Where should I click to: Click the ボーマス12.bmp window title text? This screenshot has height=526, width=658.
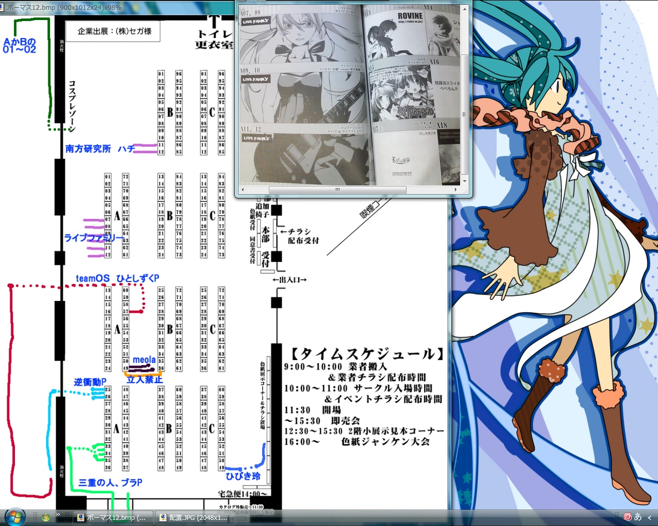point(64,8)
